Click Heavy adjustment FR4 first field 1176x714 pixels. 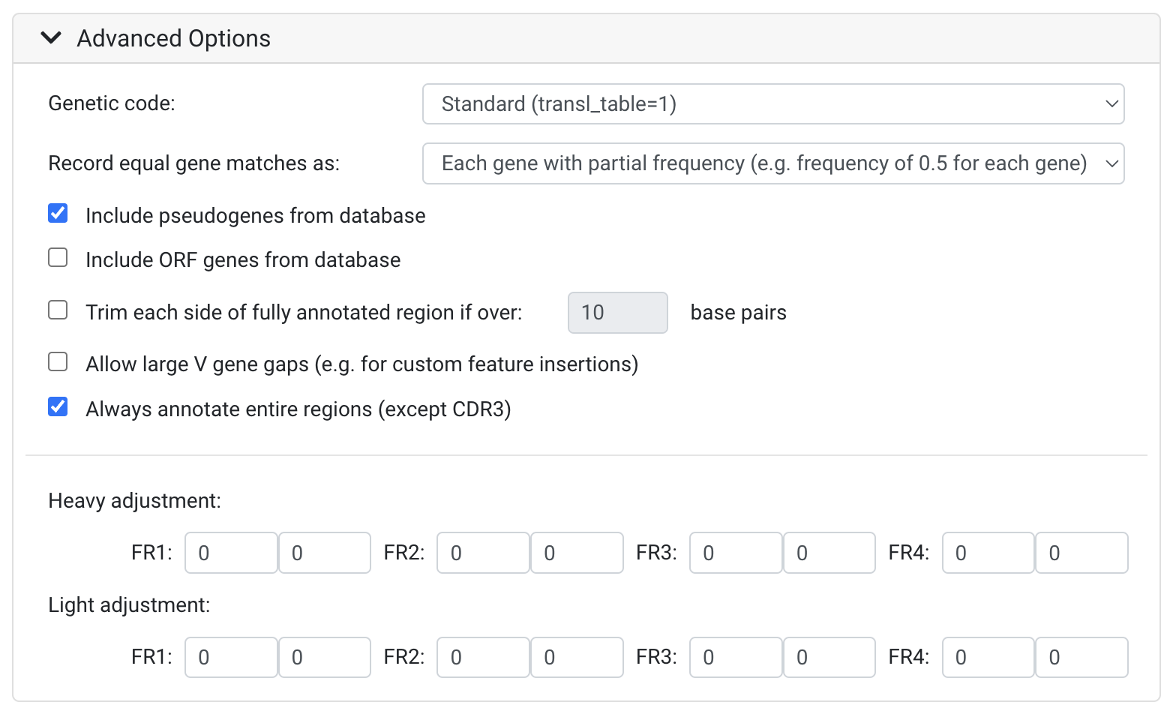[988, 553]
